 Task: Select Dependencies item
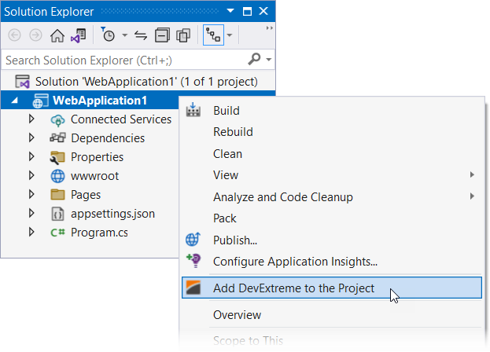click(x=108, y=138)
